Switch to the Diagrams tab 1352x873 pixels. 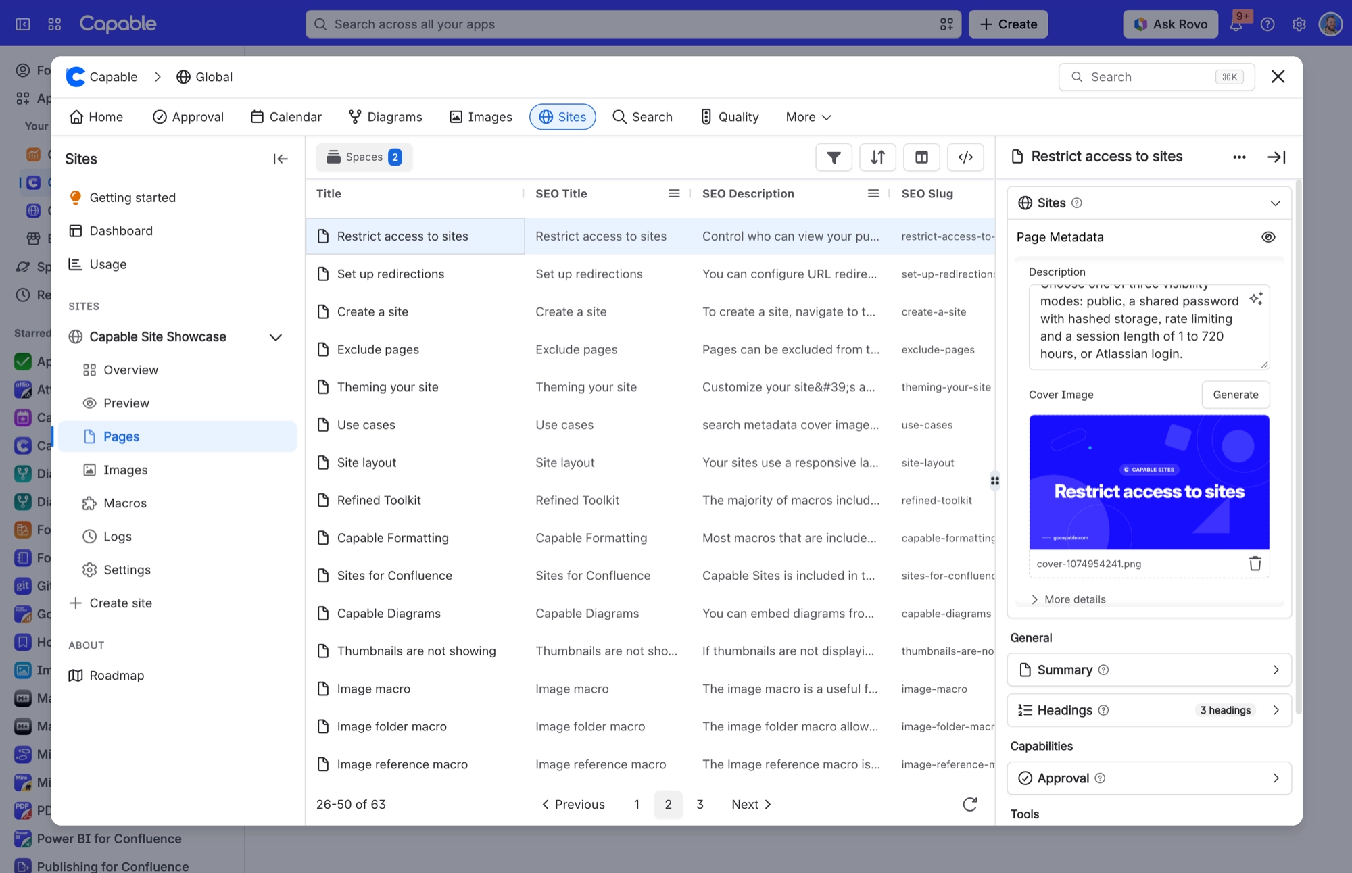point(385,117)
